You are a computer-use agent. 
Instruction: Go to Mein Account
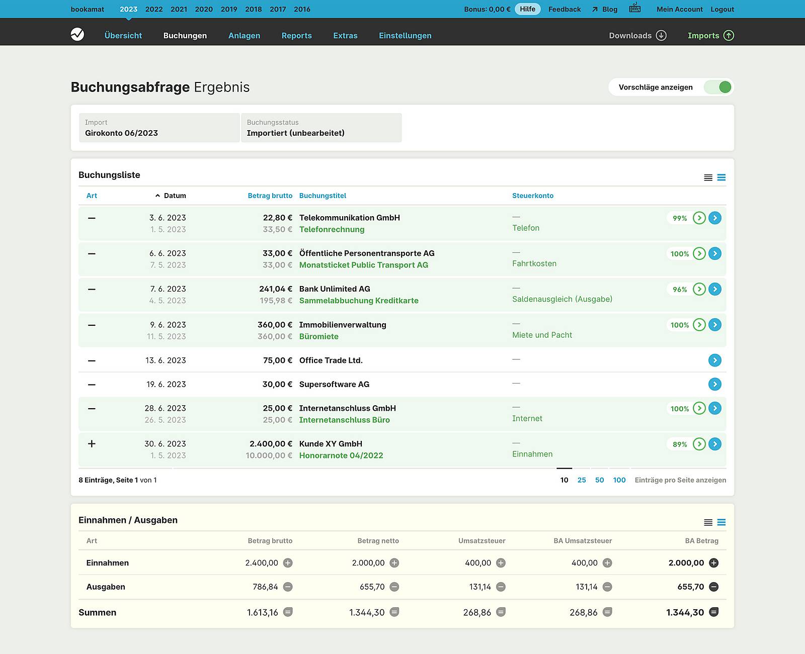[x=680, y=9]
